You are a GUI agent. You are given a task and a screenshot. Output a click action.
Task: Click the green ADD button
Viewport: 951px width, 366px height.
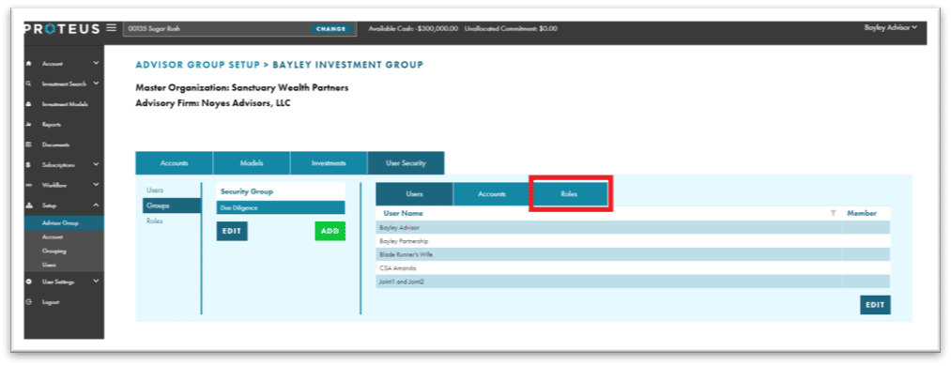(x=330, y=232)
